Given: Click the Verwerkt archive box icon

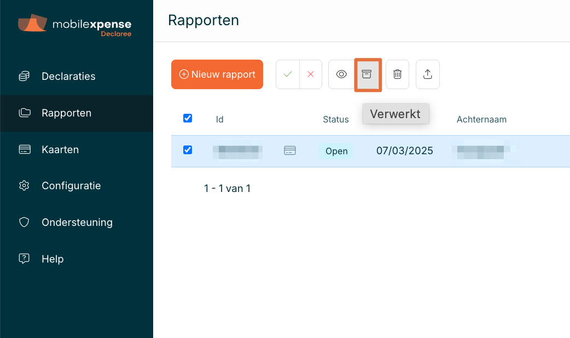Looking at the screenshot, I should pos(367,74).
